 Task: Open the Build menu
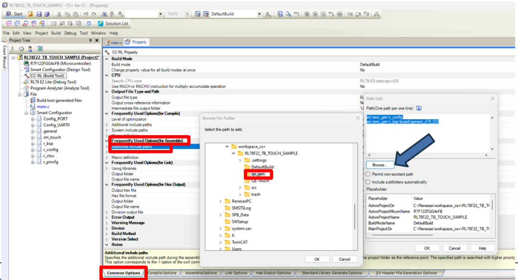tap(56, 33)
